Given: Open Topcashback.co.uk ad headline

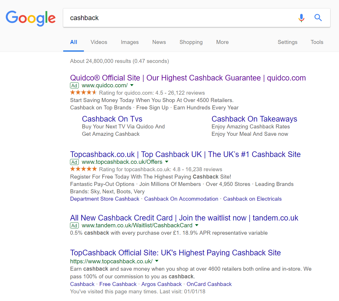Looking at the screenshot, I should point(185,154).
